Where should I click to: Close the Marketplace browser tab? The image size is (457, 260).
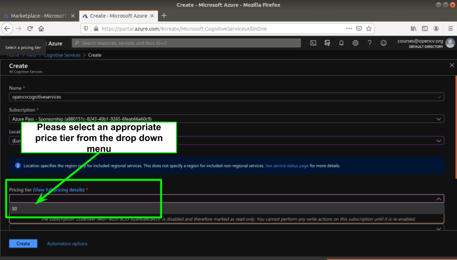click(x=73, y=16)
